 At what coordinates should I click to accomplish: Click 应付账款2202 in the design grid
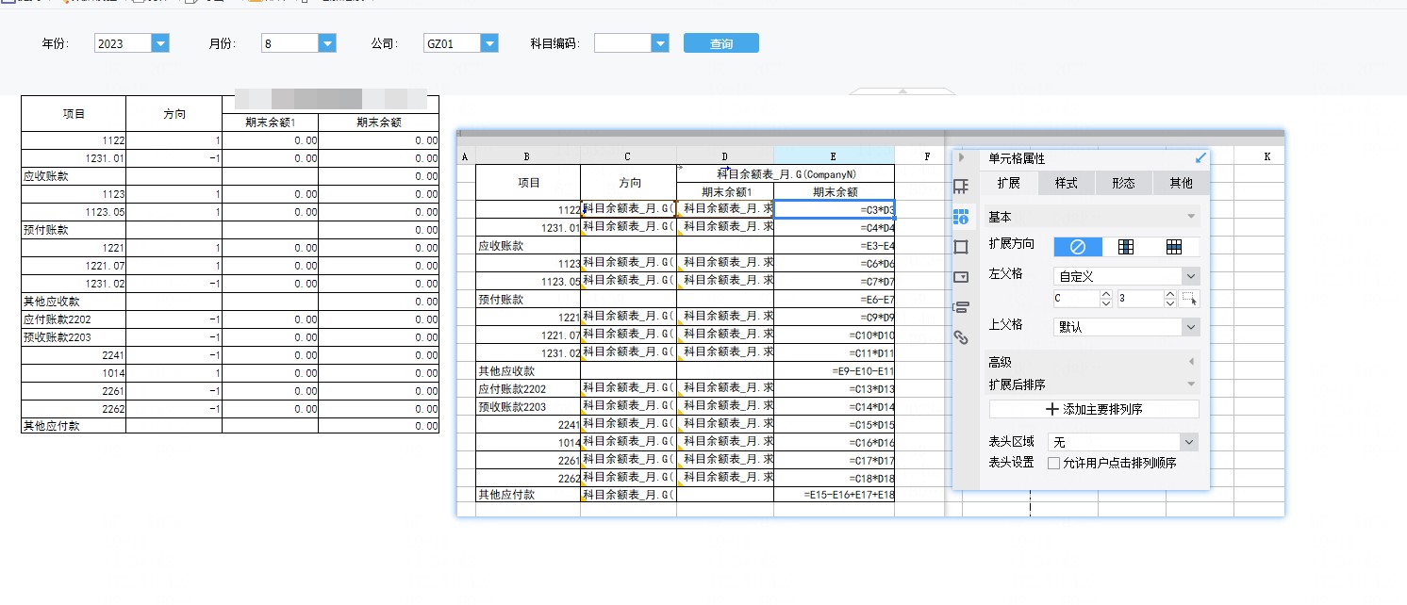527,388
